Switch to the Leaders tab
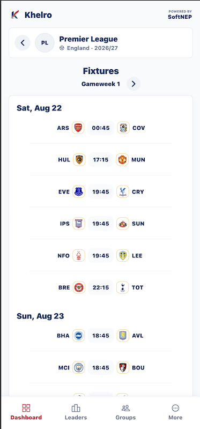The height and width of the screenshot is (429, 200). 76,412
